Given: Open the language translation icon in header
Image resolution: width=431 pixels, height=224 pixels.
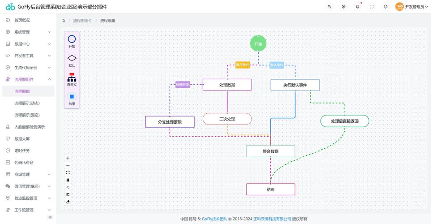Looking at the screenshot, I should [x=329, y=7].
